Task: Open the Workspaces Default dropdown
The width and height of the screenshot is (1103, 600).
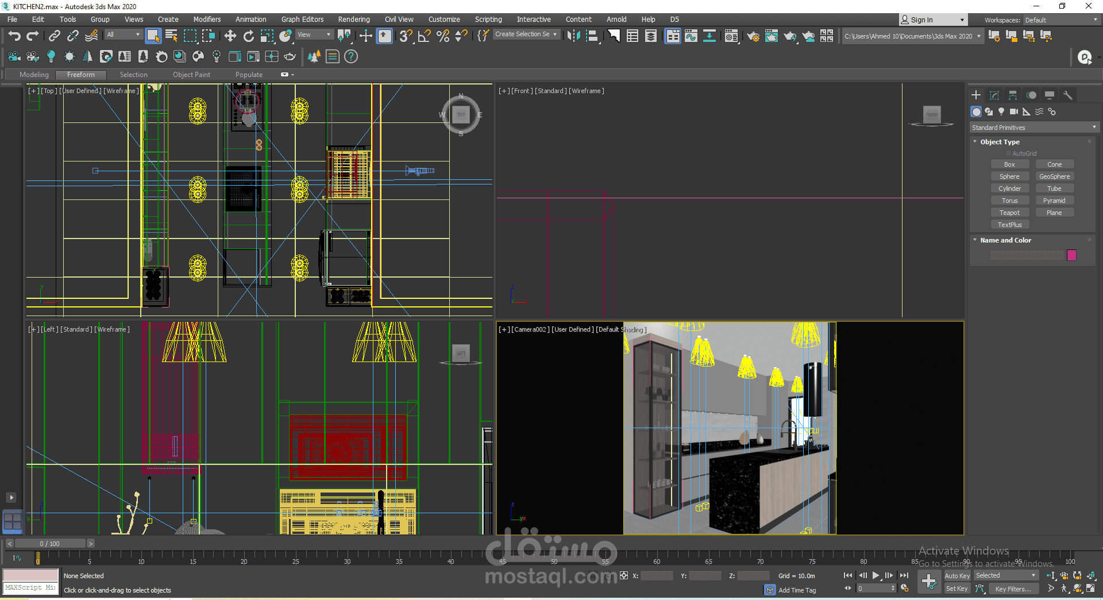Action: 1060,20
